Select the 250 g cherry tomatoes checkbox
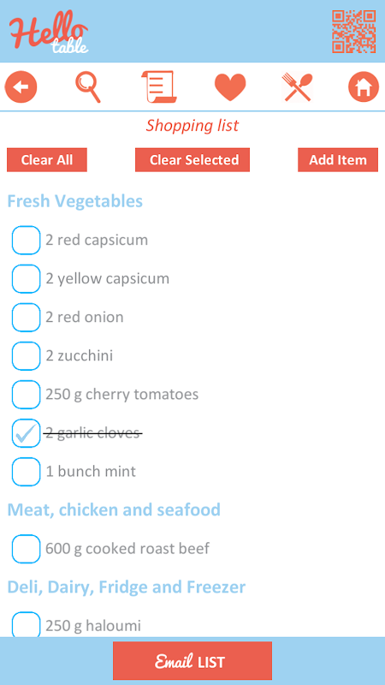 27,395
